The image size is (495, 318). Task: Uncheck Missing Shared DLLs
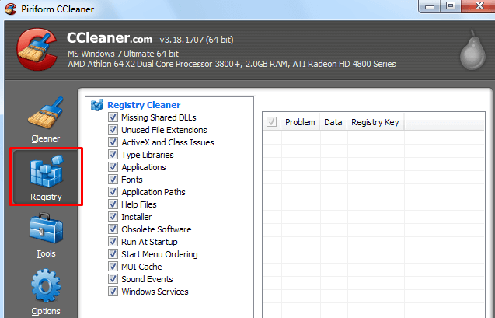point(113,117)
